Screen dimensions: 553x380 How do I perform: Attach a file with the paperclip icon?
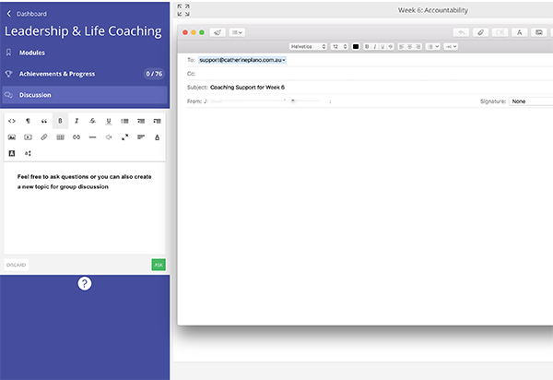pyautogui.click(x=480, y=32)
